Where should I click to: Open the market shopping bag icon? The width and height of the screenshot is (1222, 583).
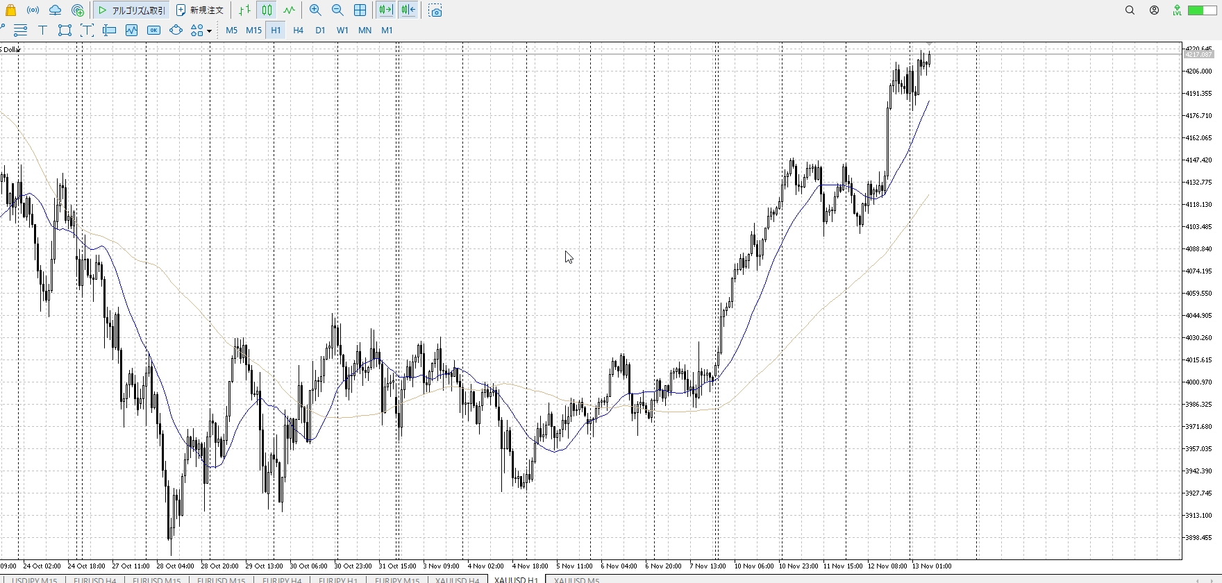(10, 10)
